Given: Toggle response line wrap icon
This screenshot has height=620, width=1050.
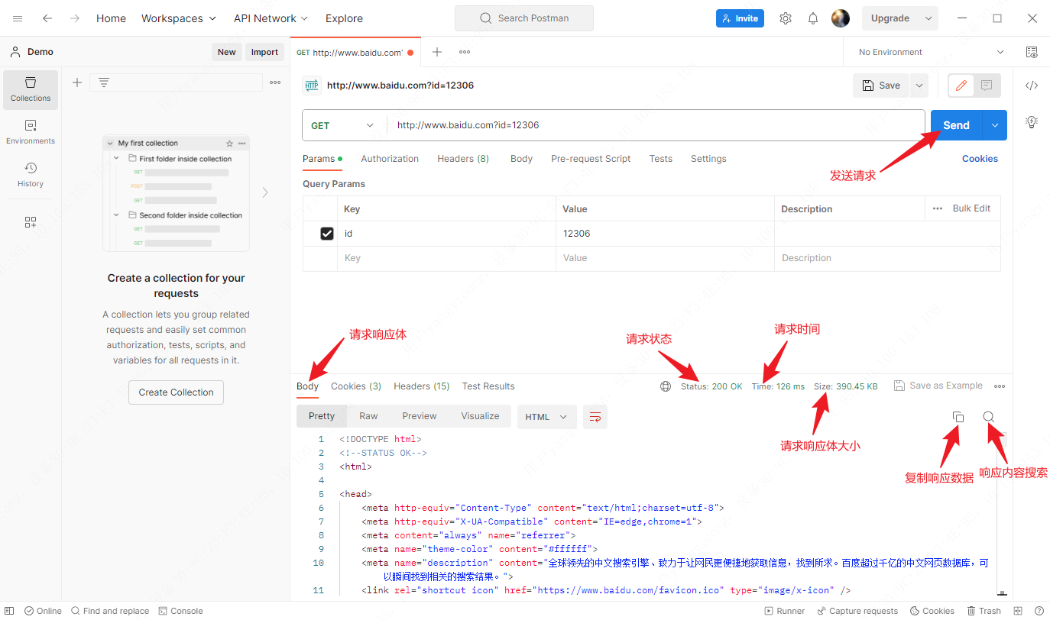Looking at the screenshot, I should [595, 417].
